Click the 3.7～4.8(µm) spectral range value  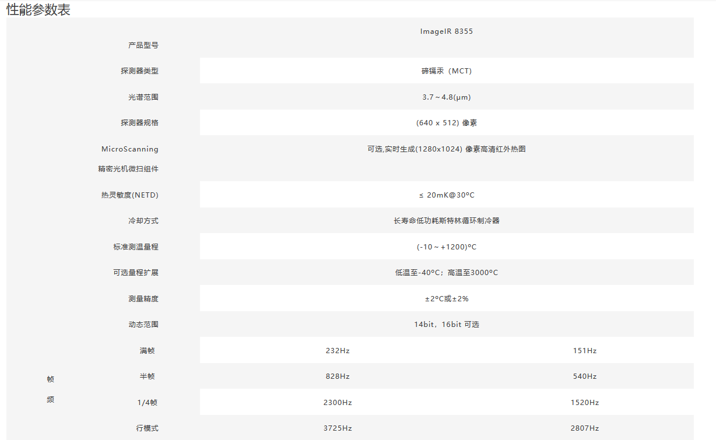(447, 97)
